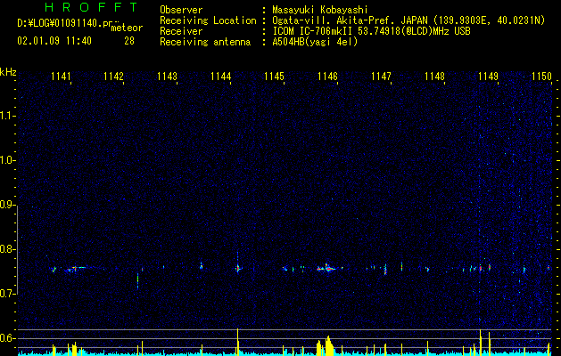Click the 1147 time axis label

(382, 77)
